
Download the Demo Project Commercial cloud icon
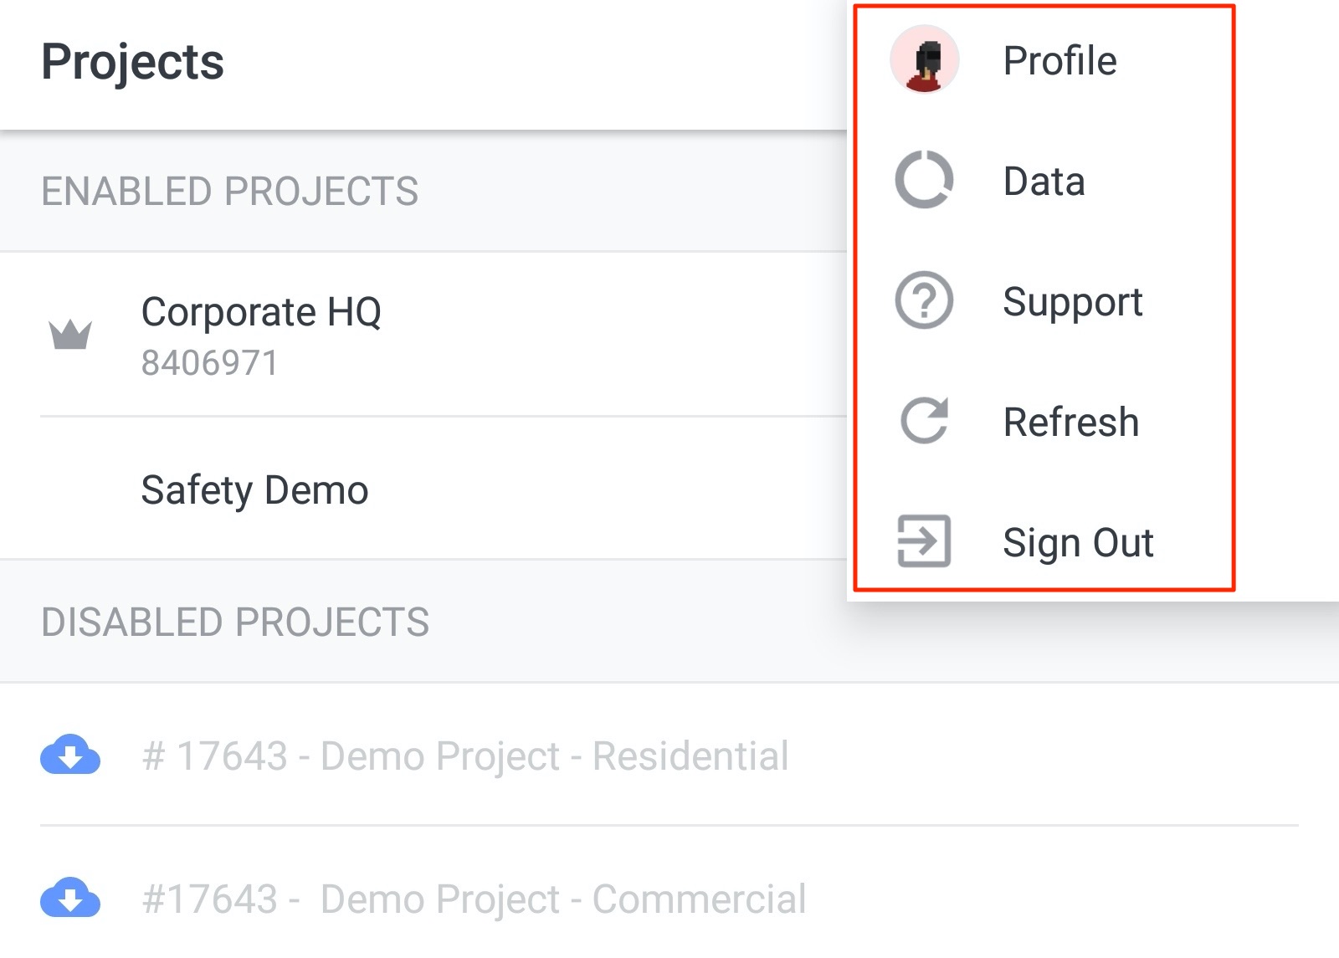70,898
